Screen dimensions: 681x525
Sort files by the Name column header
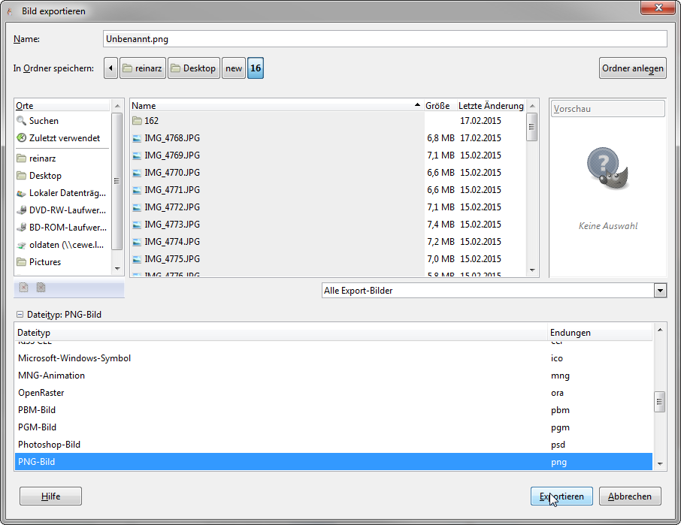277,105
